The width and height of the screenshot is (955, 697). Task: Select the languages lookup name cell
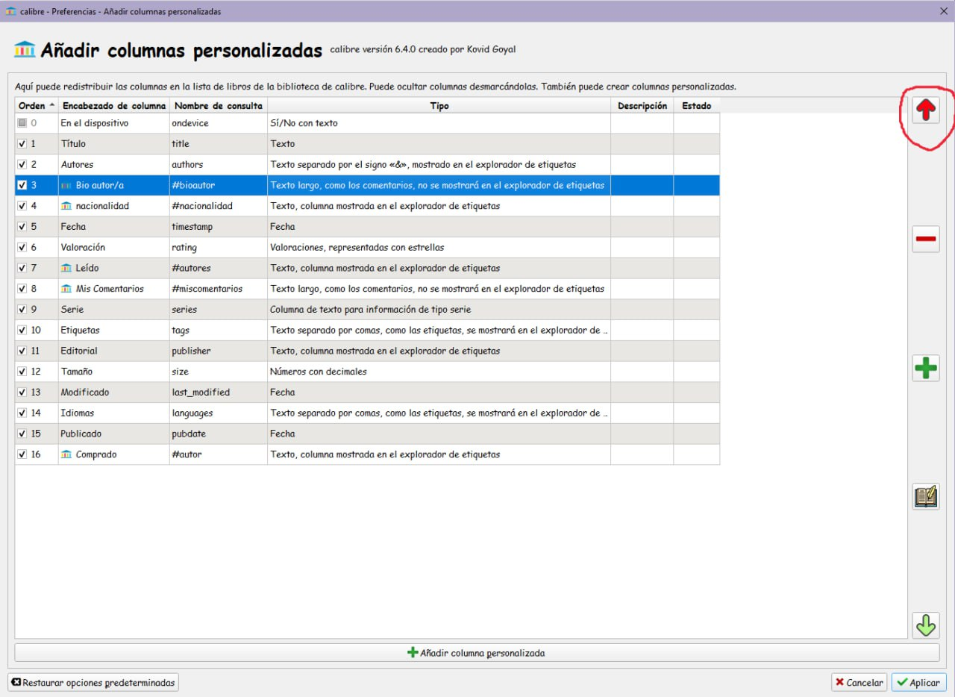point(219,413)
